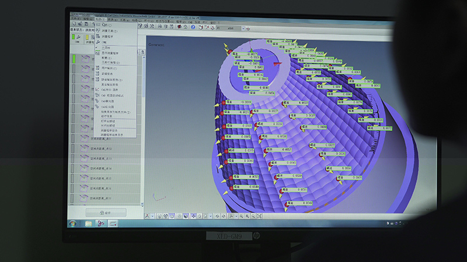Viewport: 467px width, 262px height.
Task: Open dropdown arrow beside the second axis icon
Action: pyautogui.click(x=236, y=216)
